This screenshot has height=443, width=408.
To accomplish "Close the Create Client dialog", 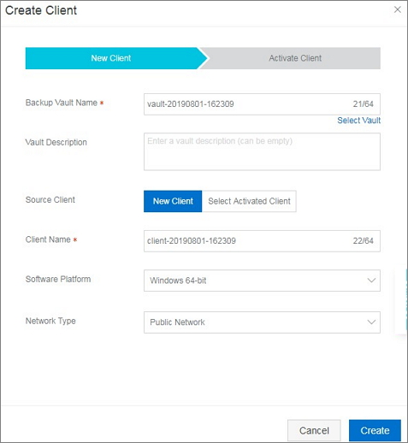I will [x=397, y=9].
